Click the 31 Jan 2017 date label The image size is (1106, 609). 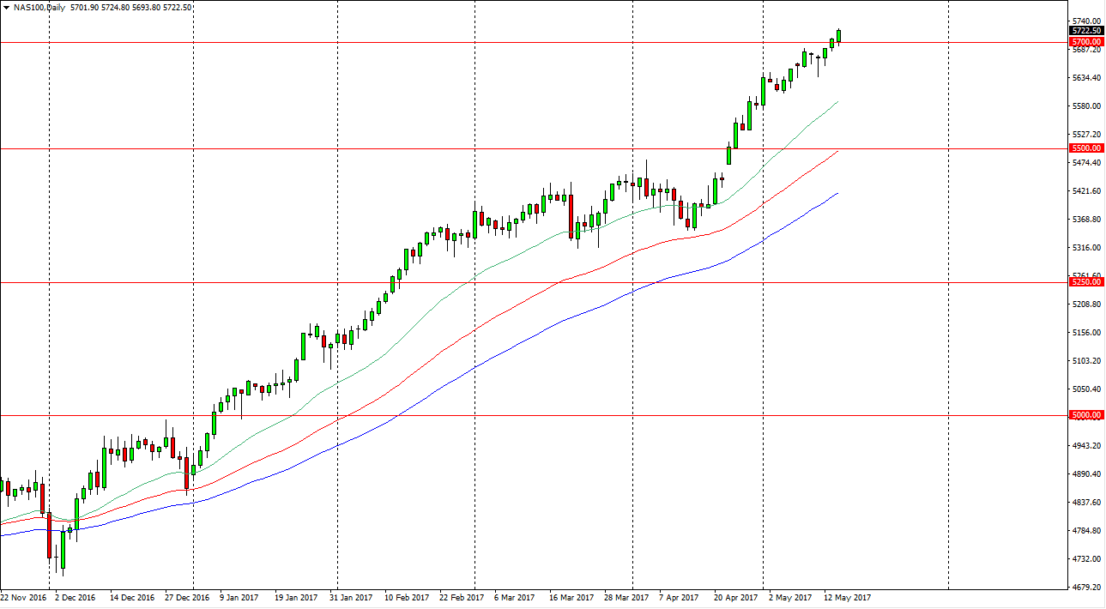pyautogui.click(x=351, y=595)
